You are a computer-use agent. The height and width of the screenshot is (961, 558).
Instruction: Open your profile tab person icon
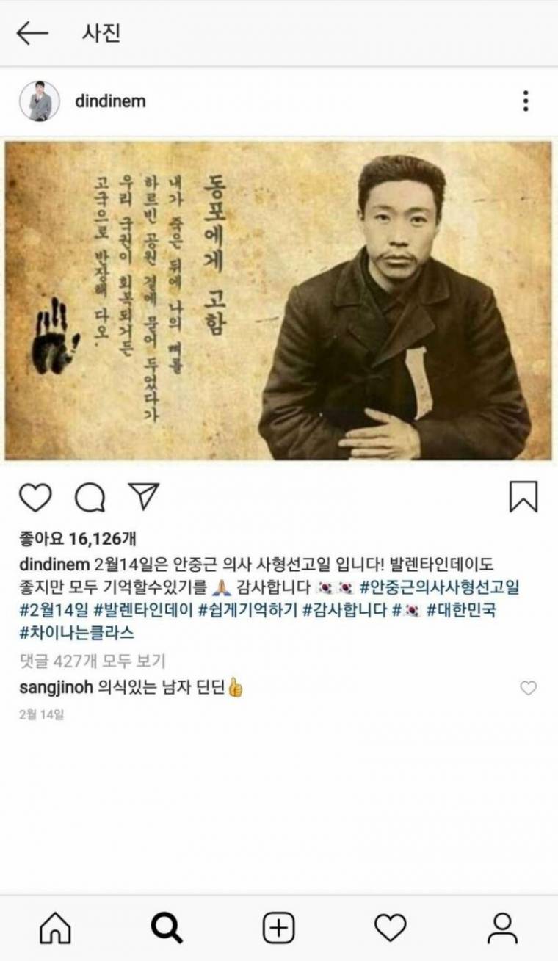[503, 928]
